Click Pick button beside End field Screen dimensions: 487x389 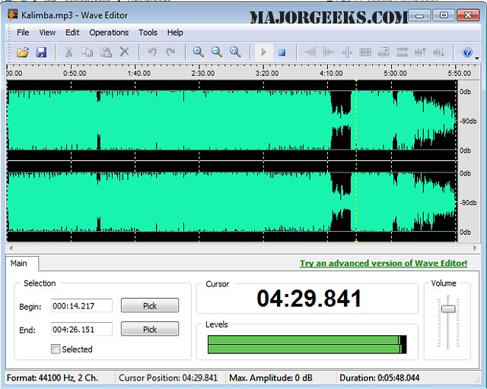point(150,330)
